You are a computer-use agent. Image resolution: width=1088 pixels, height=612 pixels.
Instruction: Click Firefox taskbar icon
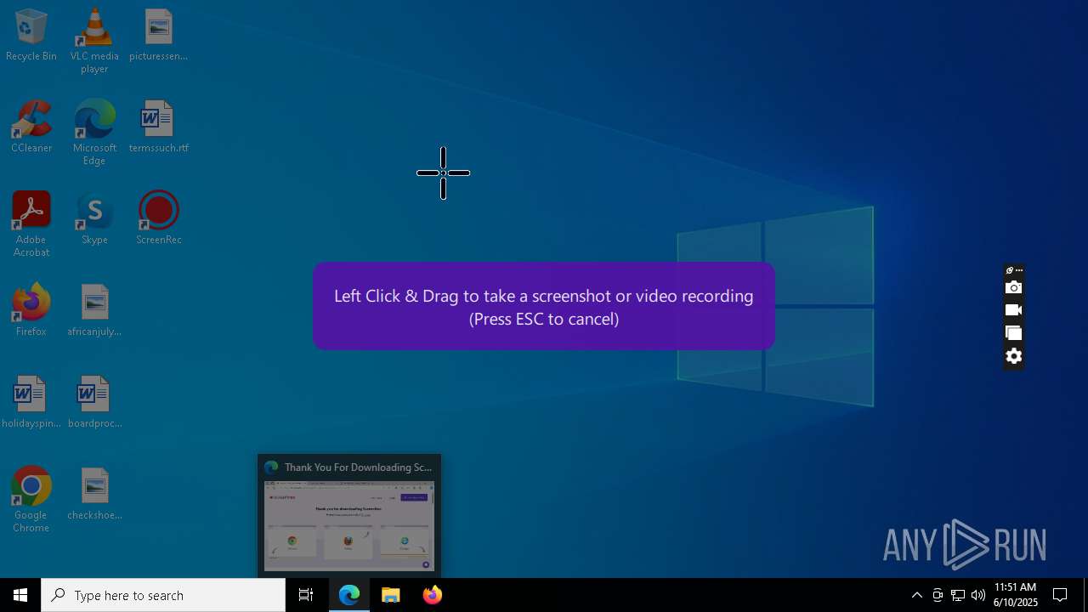click(x=433, y=595)
